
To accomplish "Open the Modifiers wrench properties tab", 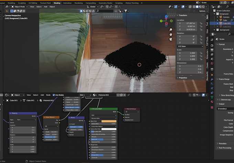I will 212,79.
